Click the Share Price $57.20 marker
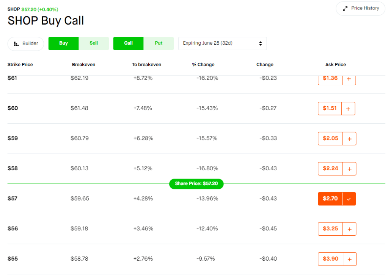The image size is (388, 278). (196, 184)
